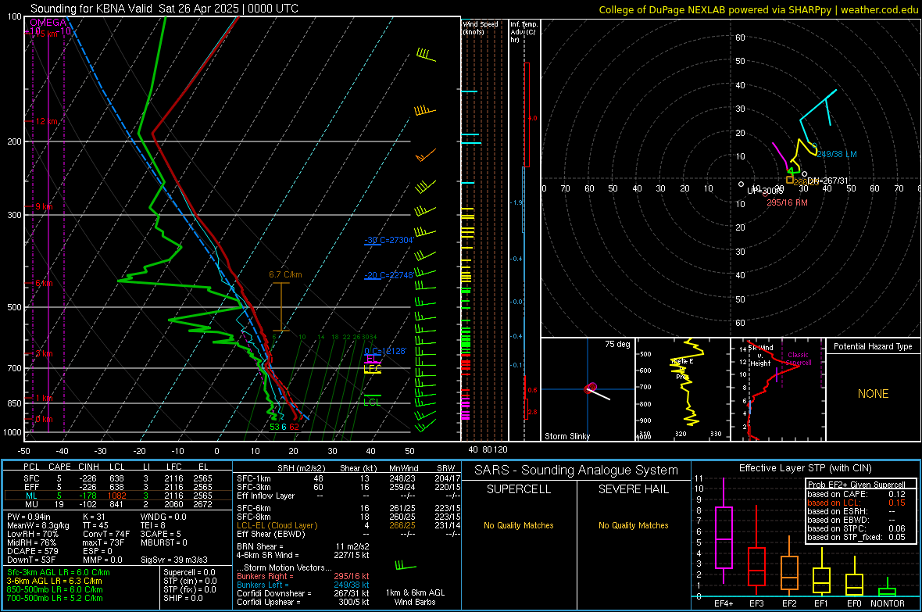922x612 pixels.
Task: Click the CINH column header
Action: coord(88,467)
